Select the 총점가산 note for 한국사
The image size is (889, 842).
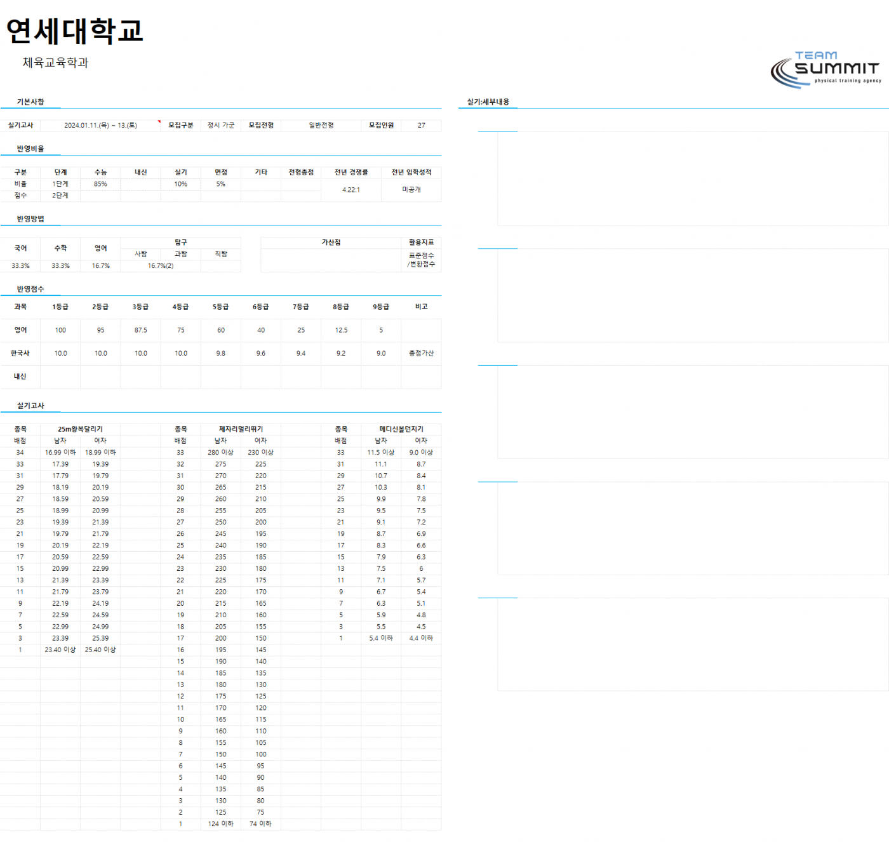[x=421, y=353]
